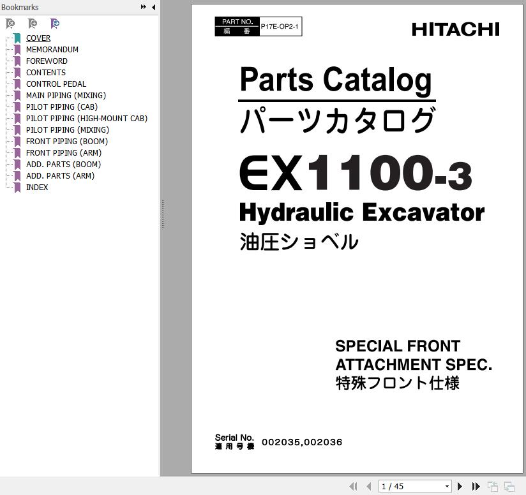Select the MAIN PIPING (MIXING) bookmark
526x495 pixels.
click(x=66, y=96)
